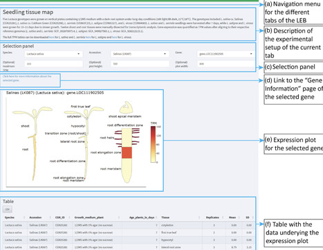
Task: Click the 'first true leaf' tissue cell
Action: point(169,233)
